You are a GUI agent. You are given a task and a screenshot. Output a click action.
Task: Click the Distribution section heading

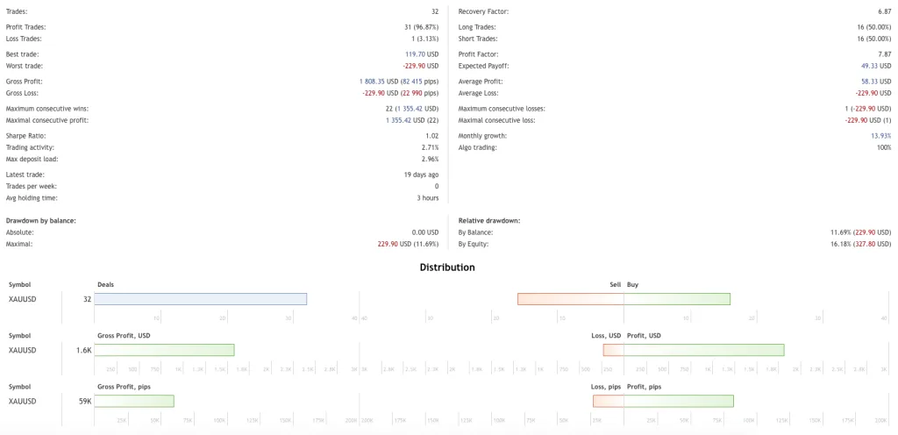click(447, 267)
